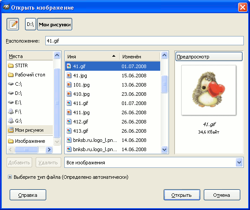250x210 pixels.
Task: Click the Мои рисунки path breadcrumb button
Action: (55, 24)
